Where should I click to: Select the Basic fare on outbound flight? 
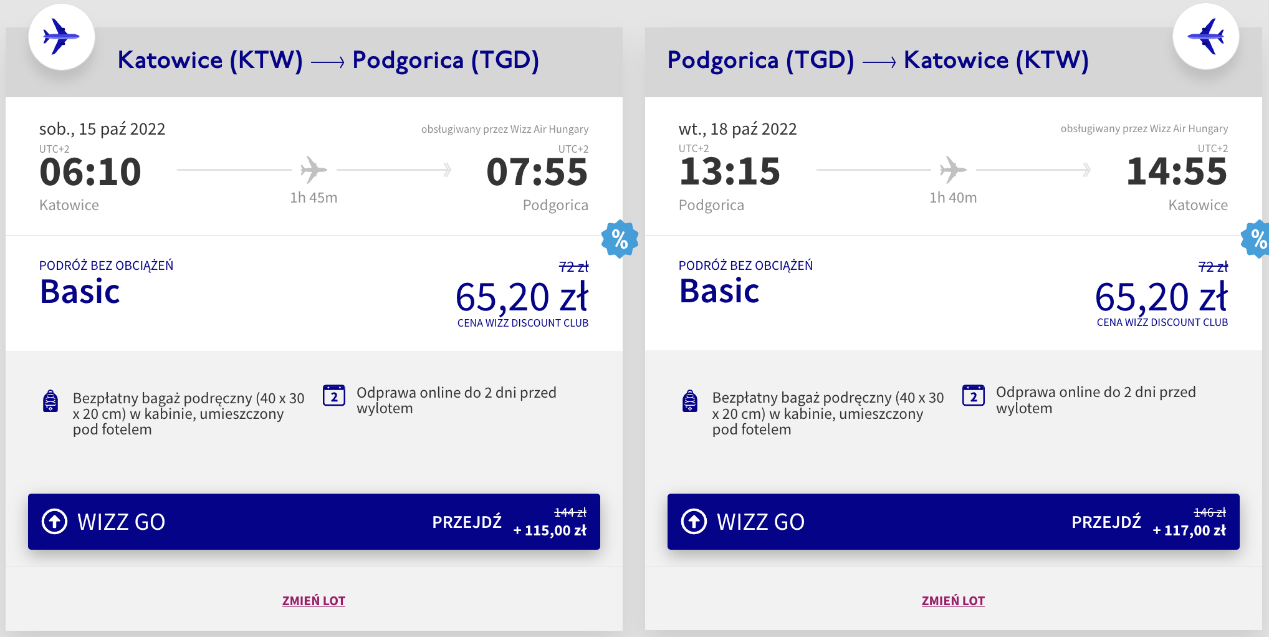pyautogui.click(x=80, y=291)
